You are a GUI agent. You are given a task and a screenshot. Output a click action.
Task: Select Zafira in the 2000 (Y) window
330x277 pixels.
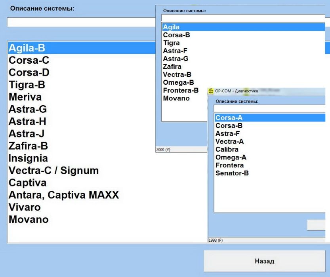[x=172, y=66]
